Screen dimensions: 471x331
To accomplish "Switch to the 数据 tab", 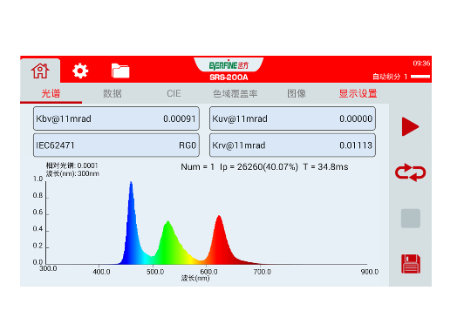I will tap(113, 93).
